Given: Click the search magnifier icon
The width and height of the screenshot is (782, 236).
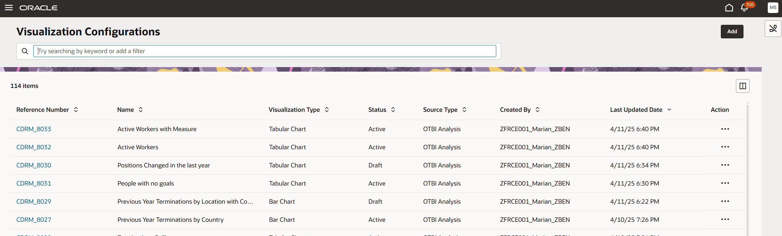Looking at the screenshot, I should (25, 51).
